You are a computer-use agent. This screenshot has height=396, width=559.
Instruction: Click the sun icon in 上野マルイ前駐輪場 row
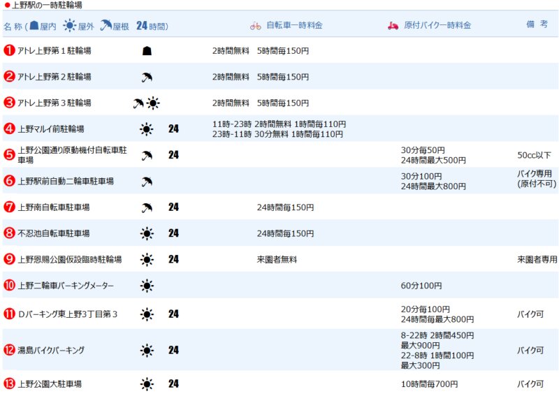[147, 129]
